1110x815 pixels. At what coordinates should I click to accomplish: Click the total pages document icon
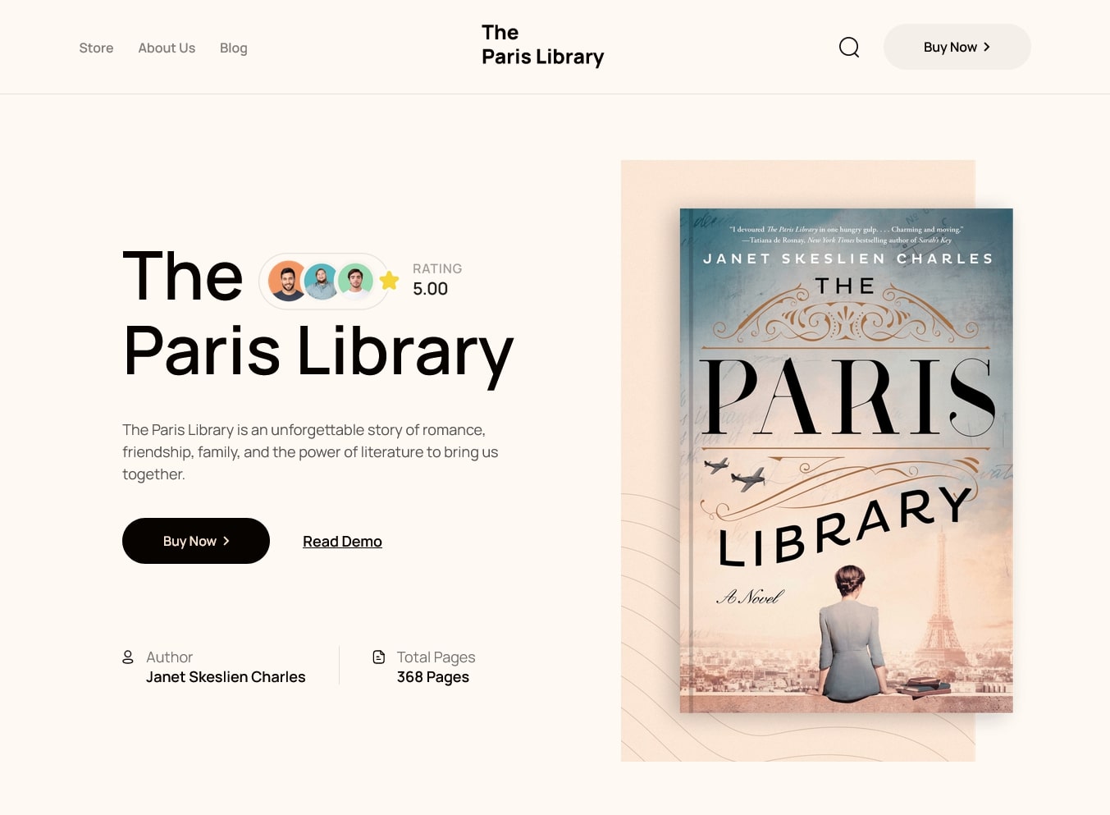[379, 657]
